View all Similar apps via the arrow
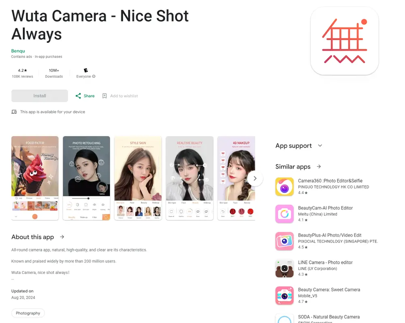 tap(319, 166)
